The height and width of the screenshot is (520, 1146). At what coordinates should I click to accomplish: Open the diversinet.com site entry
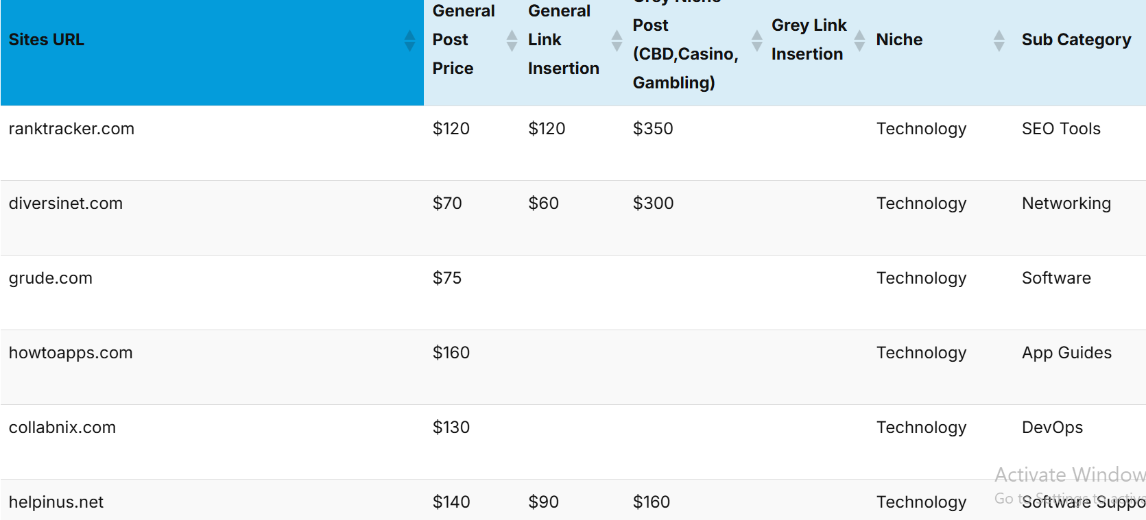tap(66, 203)
